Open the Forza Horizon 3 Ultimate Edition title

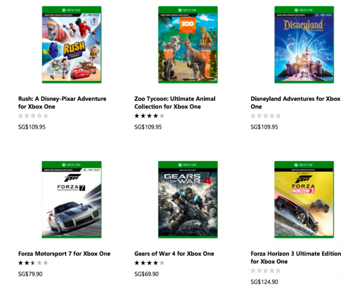pyautogui.click(x=295, y=258)
